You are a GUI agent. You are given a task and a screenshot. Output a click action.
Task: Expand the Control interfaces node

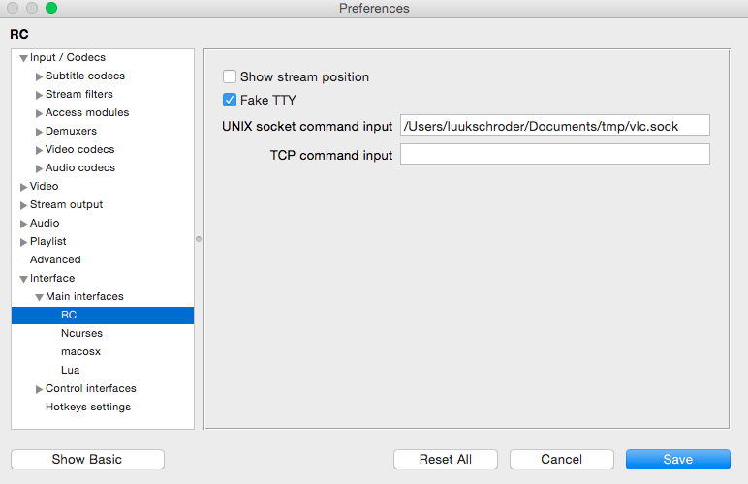click(x=39, y=389)
